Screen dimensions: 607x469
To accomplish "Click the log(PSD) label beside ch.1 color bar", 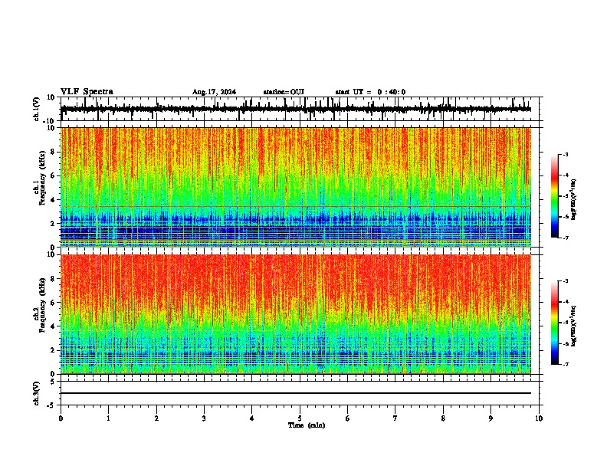I will [x=573, y=199].
